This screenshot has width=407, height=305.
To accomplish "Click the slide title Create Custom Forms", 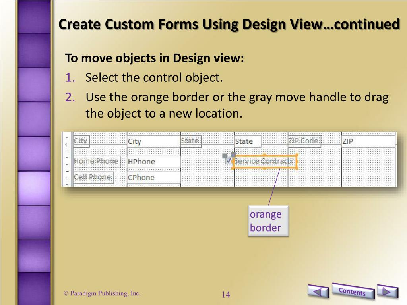I will click(229, 24).
